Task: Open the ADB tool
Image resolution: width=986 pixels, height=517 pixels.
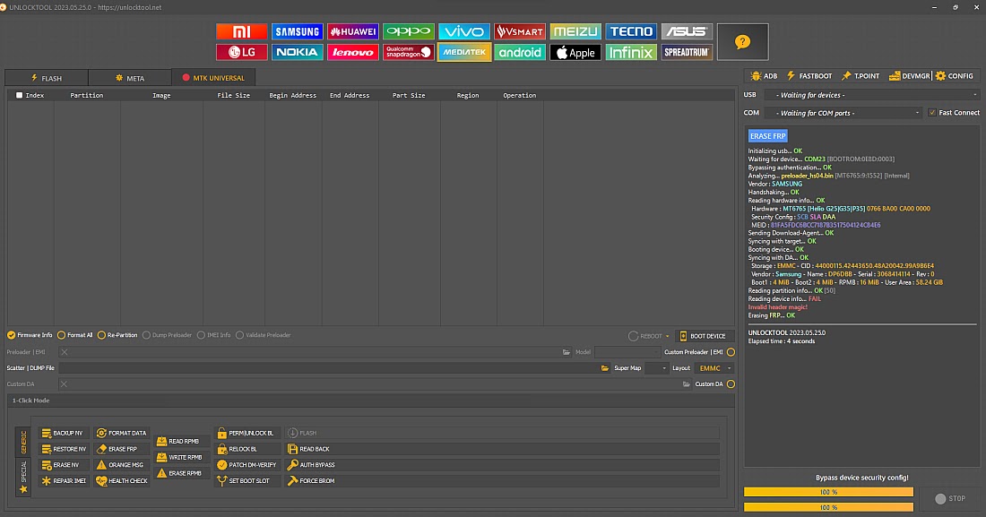Action: [x=764, y=75]
